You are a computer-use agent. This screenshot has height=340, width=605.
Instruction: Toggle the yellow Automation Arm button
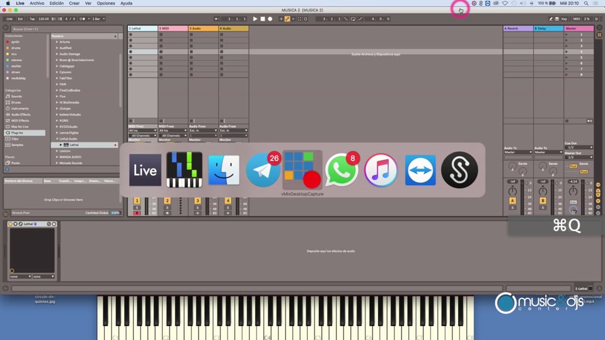click(x=287, y=19)
